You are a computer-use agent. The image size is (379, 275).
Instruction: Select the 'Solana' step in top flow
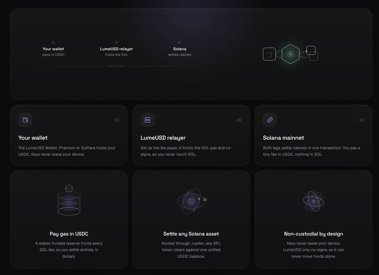pyautogui.click(x=180, y=49)
